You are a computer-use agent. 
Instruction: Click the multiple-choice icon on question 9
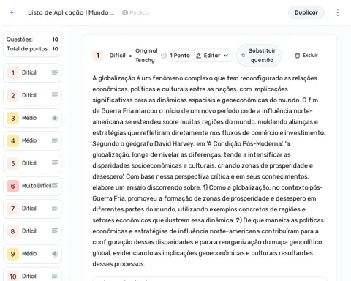(x=55, y=254)
